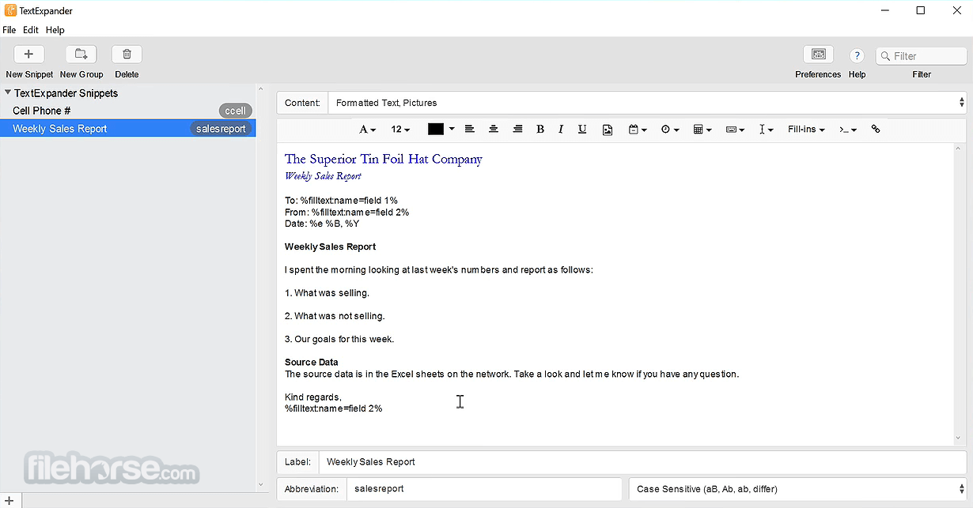973x508 pixels.
Task: Toggle bold formatting
Action: click(540, 129)
